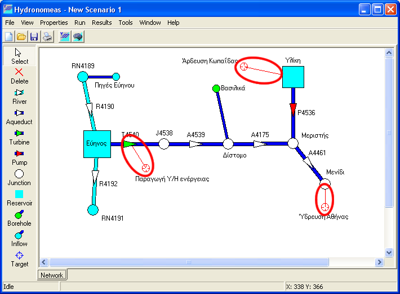Image resolution: width=400 pixels, height=294 pixels.
Task: Select the Άρδευση Κωπαΐδας target symbol
Action: click(244, 67)
